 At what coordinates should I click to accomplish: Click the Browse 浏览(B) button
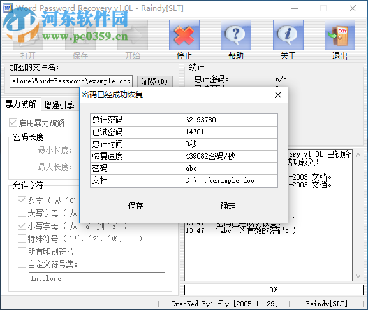click(155, 81)
